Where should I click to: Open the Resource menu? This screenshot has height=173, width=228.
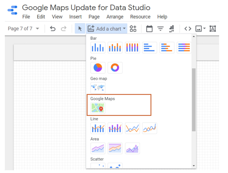point(140,17)
